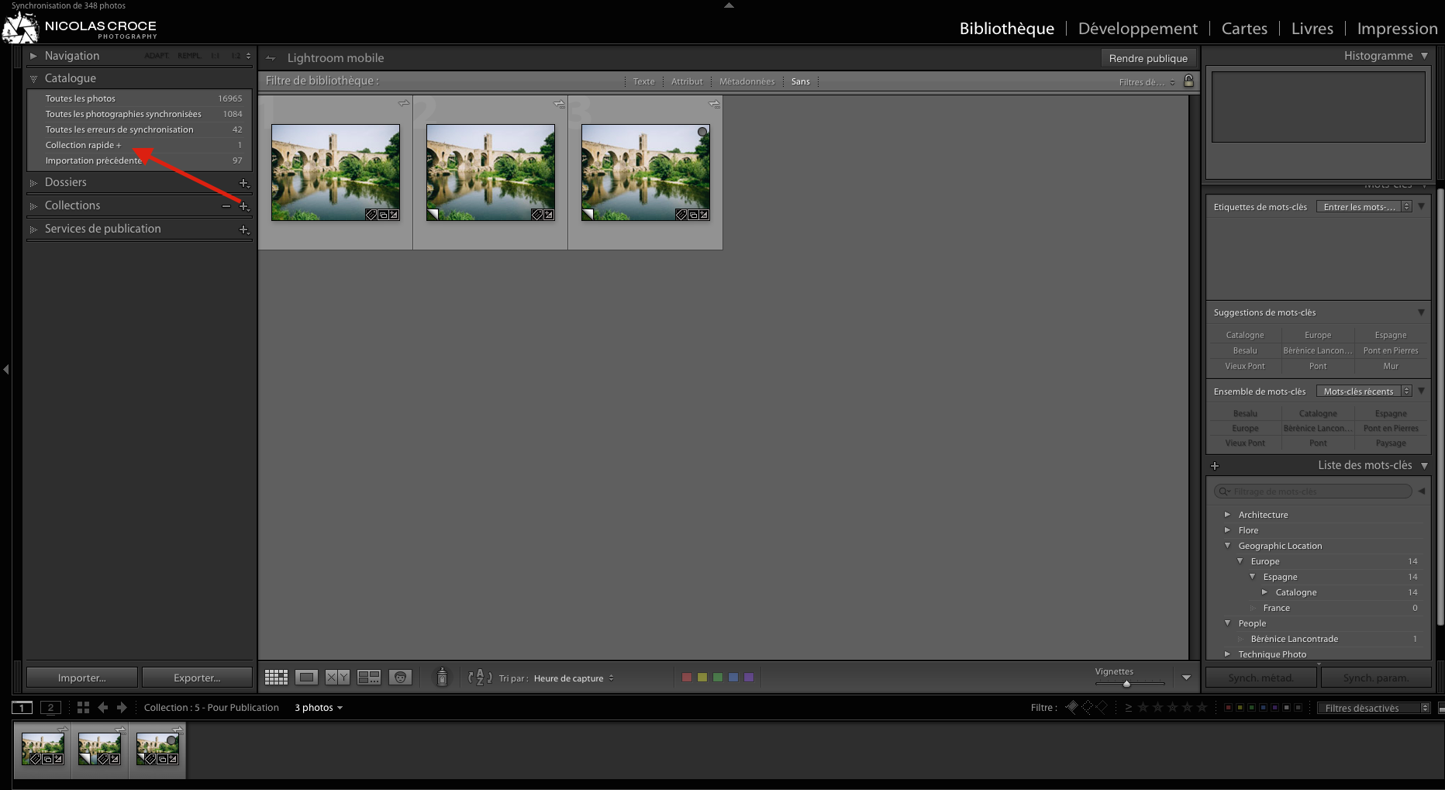
Task: Switch to the Développement module
Action: coord(1137,28)
